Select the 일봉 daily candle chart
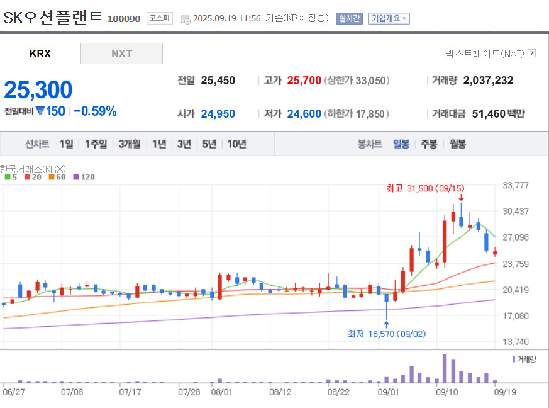The image size is (549, 408). tap(401, 144)
